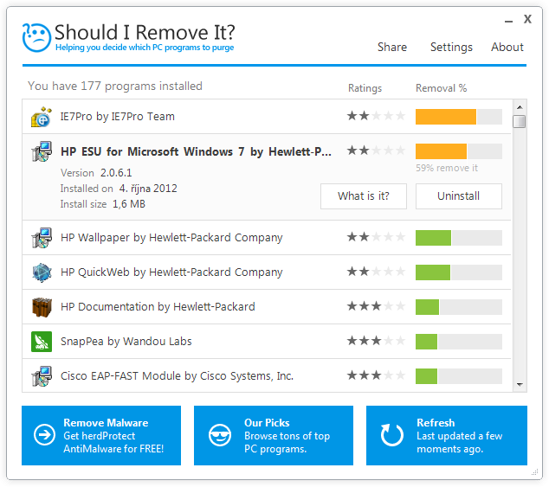Select HP Documentation by Hewlett-Packard

coord(267,307)
